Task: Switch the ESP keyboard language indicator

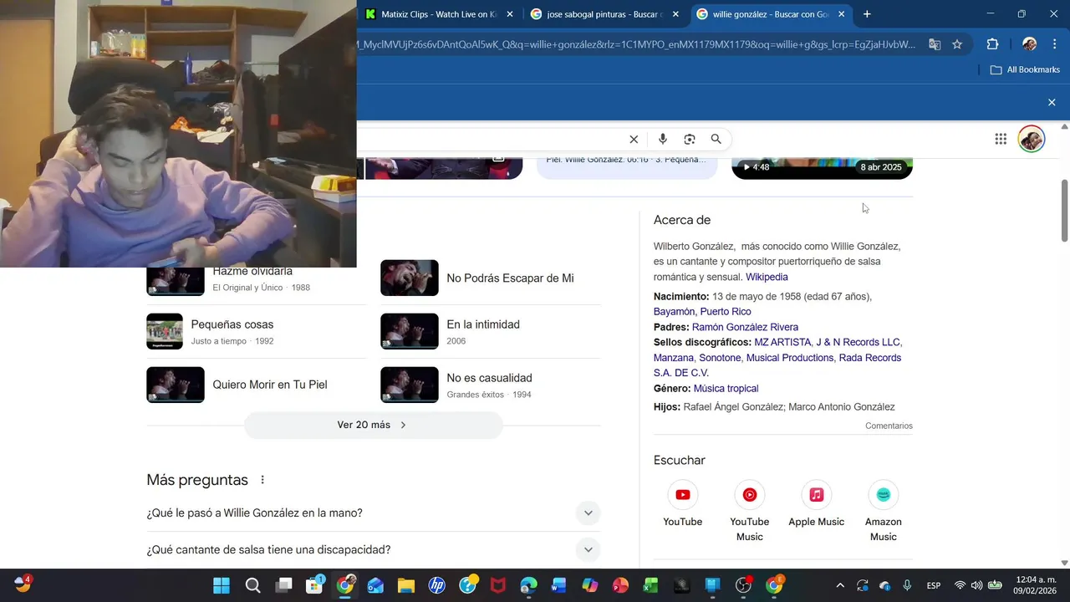Action: pyautogui.click(x=934, y=585)
